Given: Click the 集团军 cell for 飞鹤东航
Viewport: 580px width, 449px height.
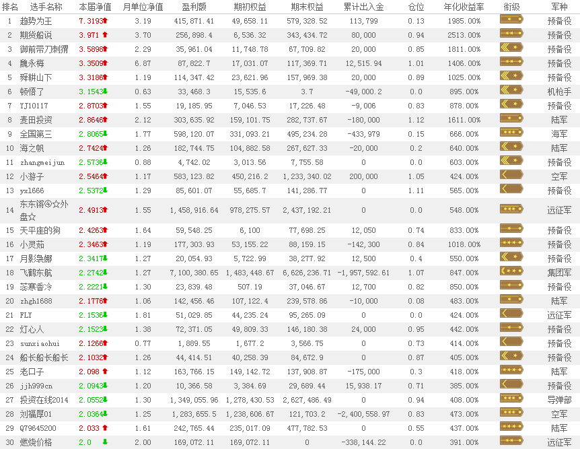Looking at the screenshot, I should tap(559, 273).
